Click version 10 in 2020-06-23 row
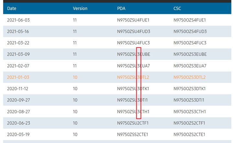The height and width of the screenshot is (143, 233). point(75,123)
